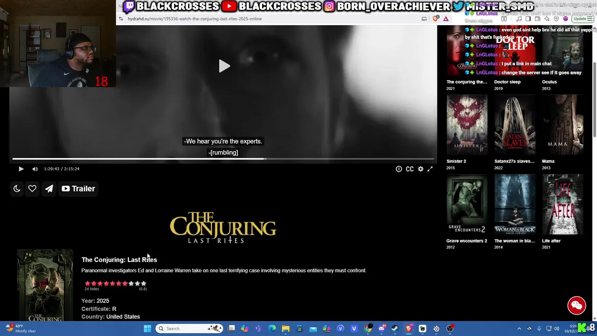
Task: Open the browser playlist music-note icon
Action: tap(519, 19)
